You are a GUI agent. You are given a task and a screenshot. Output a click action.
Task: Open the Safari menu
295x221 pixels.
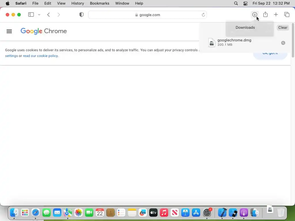21,3
